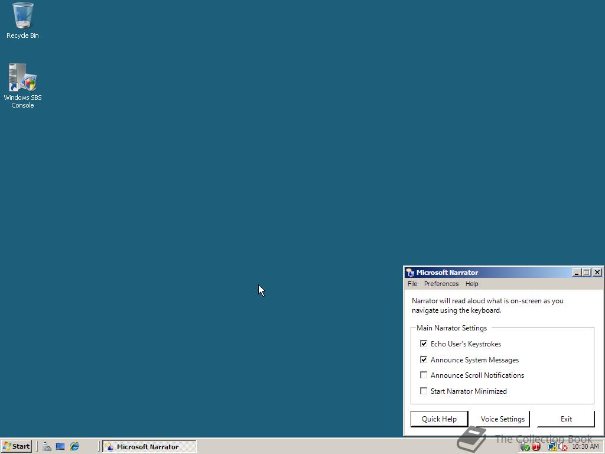Screen dimensions: 605x454
Task: Click the 10:30 AM system clock
Action: pyautogui.click(x=586, y=447)
